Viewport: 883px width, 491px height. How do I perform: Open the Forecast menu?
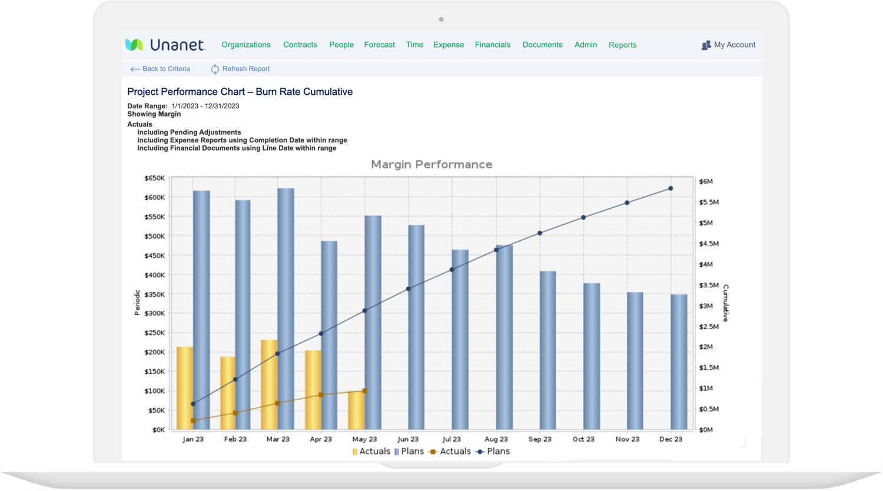click(x=379, y=45)
